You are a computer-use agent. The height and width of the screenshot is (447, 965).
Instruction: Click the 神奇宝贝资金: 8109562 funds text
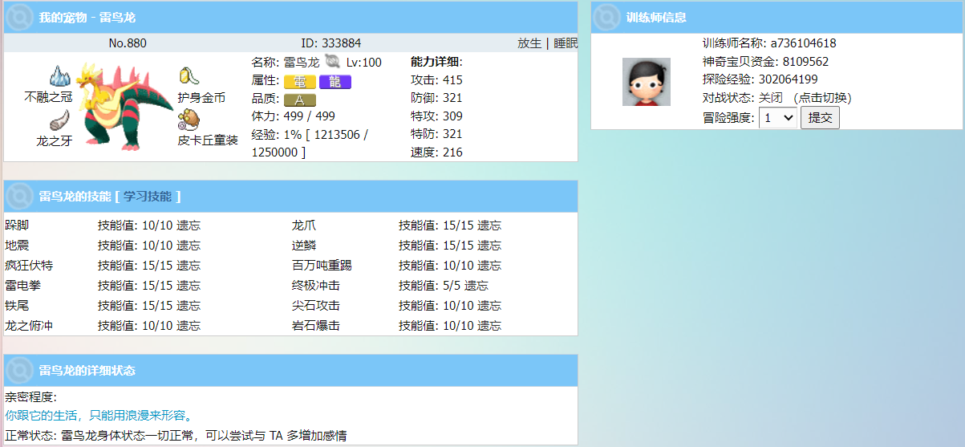click(x=766, y=62)
